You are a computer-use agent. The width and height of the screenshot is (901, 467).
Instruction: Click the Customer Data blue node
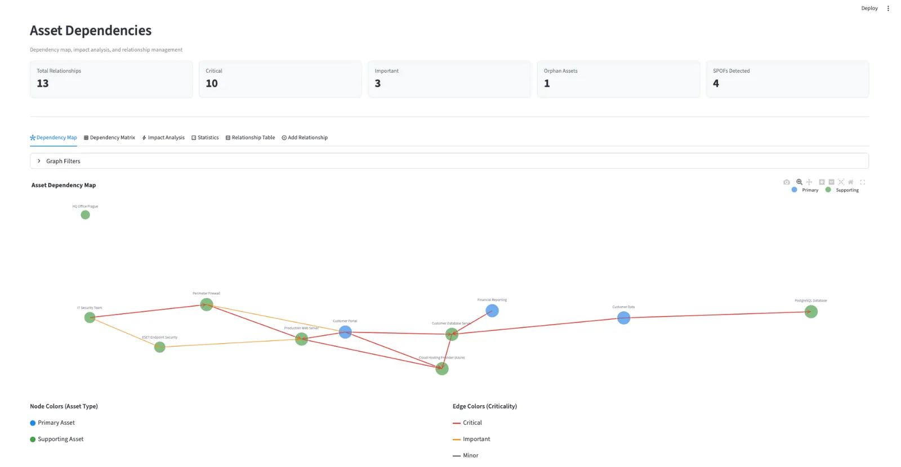(623, 318)
